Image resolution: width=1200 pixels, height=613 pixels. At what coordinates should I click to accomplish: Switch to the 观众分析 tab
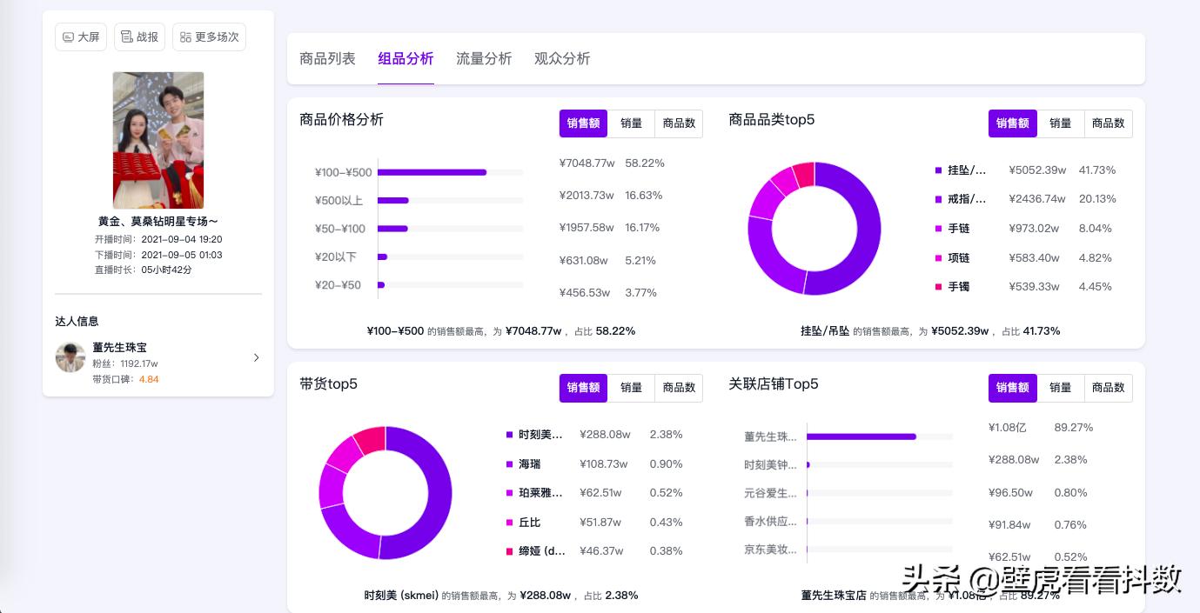562,58
